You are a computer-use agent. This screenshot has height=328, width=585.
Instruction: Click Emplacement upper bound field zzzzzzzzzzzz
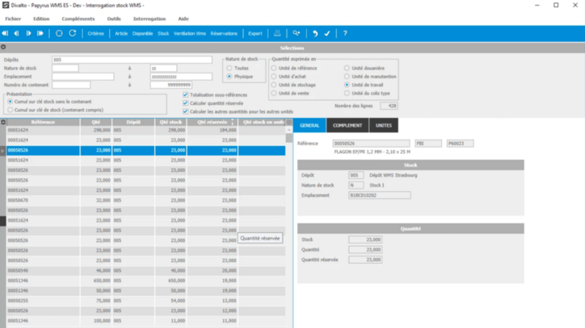(181, 76)
